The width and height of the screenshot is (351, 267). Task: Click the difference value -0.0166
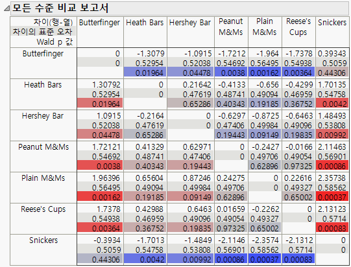click(x=299, y=147)
